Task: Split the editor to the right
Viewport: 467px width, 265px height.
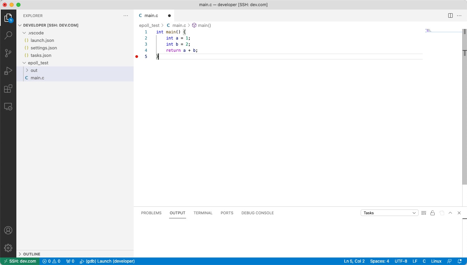Action: [x=450, y=16]
